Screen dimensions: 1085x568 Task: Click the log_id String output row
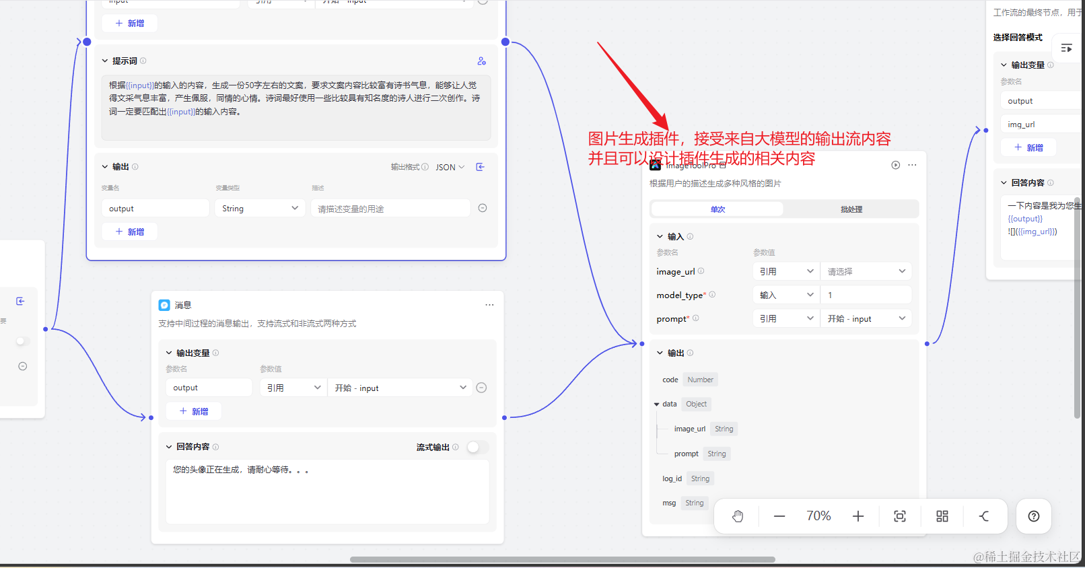click(687, 478)
